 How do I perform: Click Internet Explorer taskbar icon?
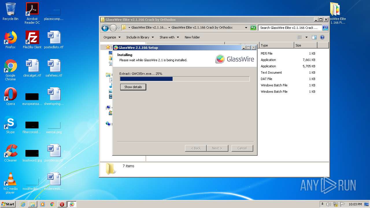coord(23,204)
